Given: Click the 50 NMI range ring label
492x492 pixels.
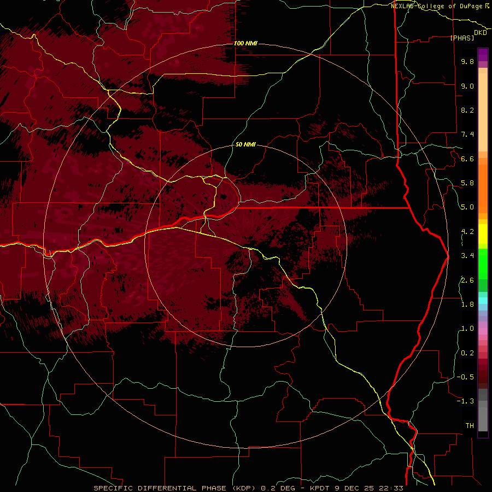Looking at the screenshot, I should point(245,144).
